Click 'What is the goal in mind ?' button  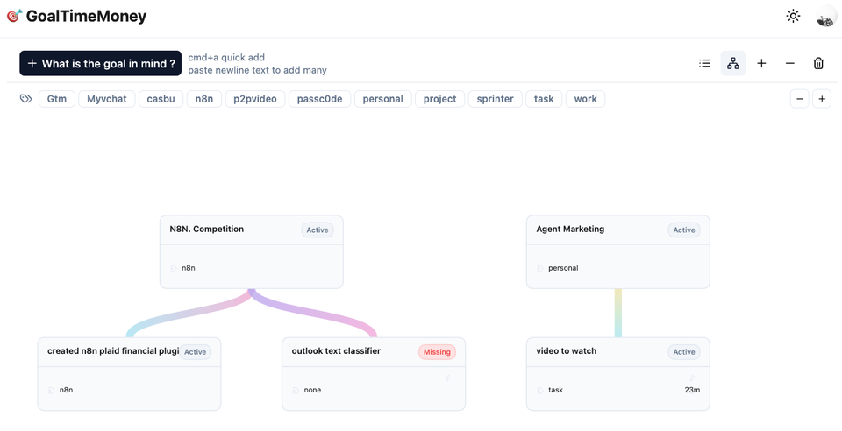click(100, 63)
